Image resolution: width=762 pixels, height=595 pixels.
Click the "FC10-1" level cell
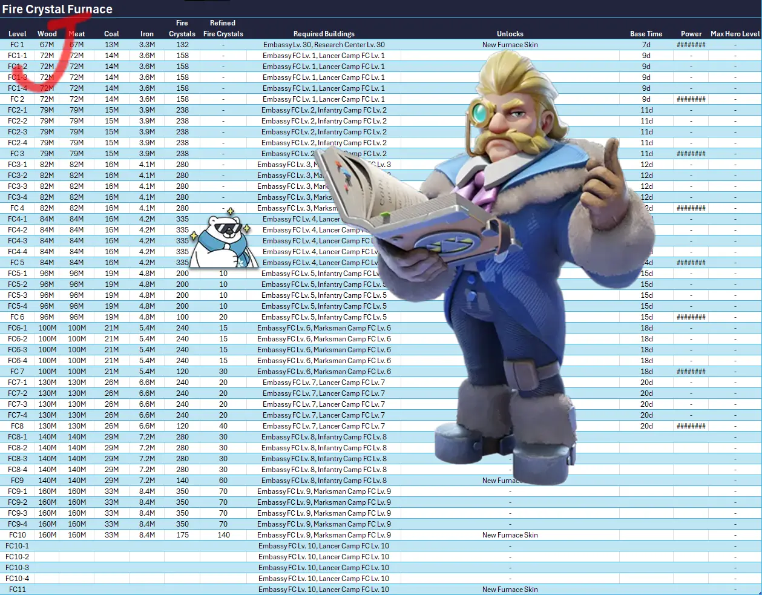18,546
